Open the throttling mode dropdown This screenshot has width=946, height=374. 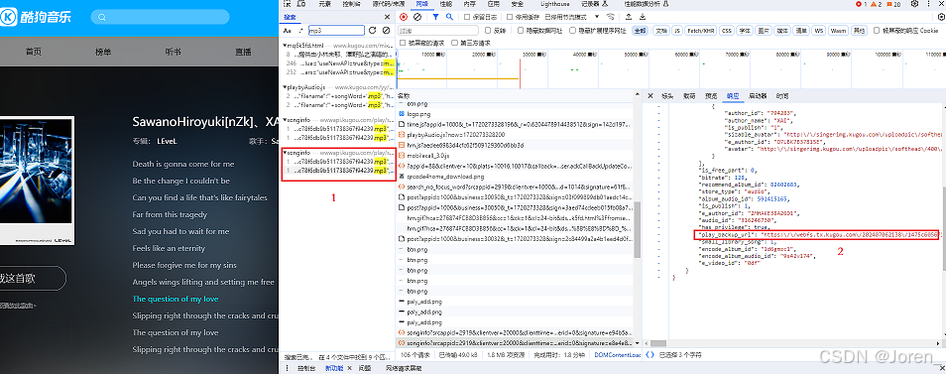(x=572, y=17)
